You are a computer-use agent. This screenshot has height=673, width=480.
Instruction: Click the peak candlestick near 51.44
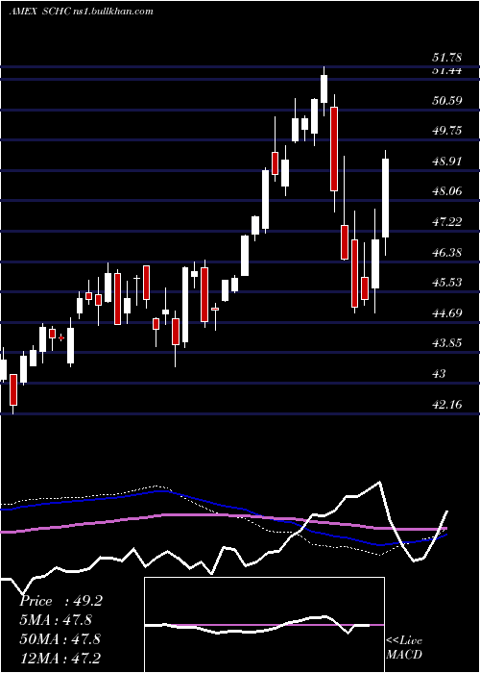click(324, 88)
